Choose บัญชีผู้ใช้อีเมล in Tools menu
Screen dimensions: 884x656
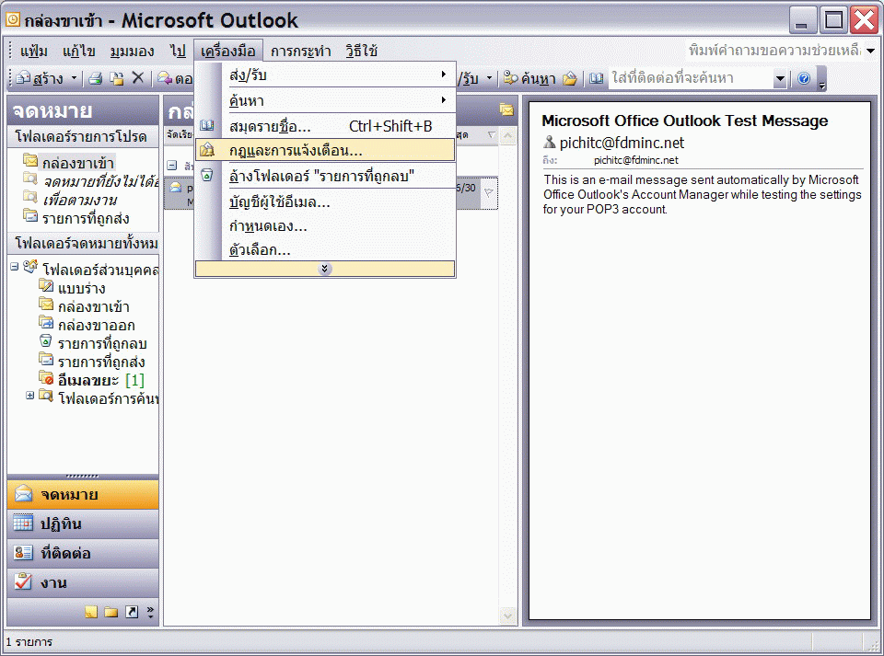coord(325,201)
